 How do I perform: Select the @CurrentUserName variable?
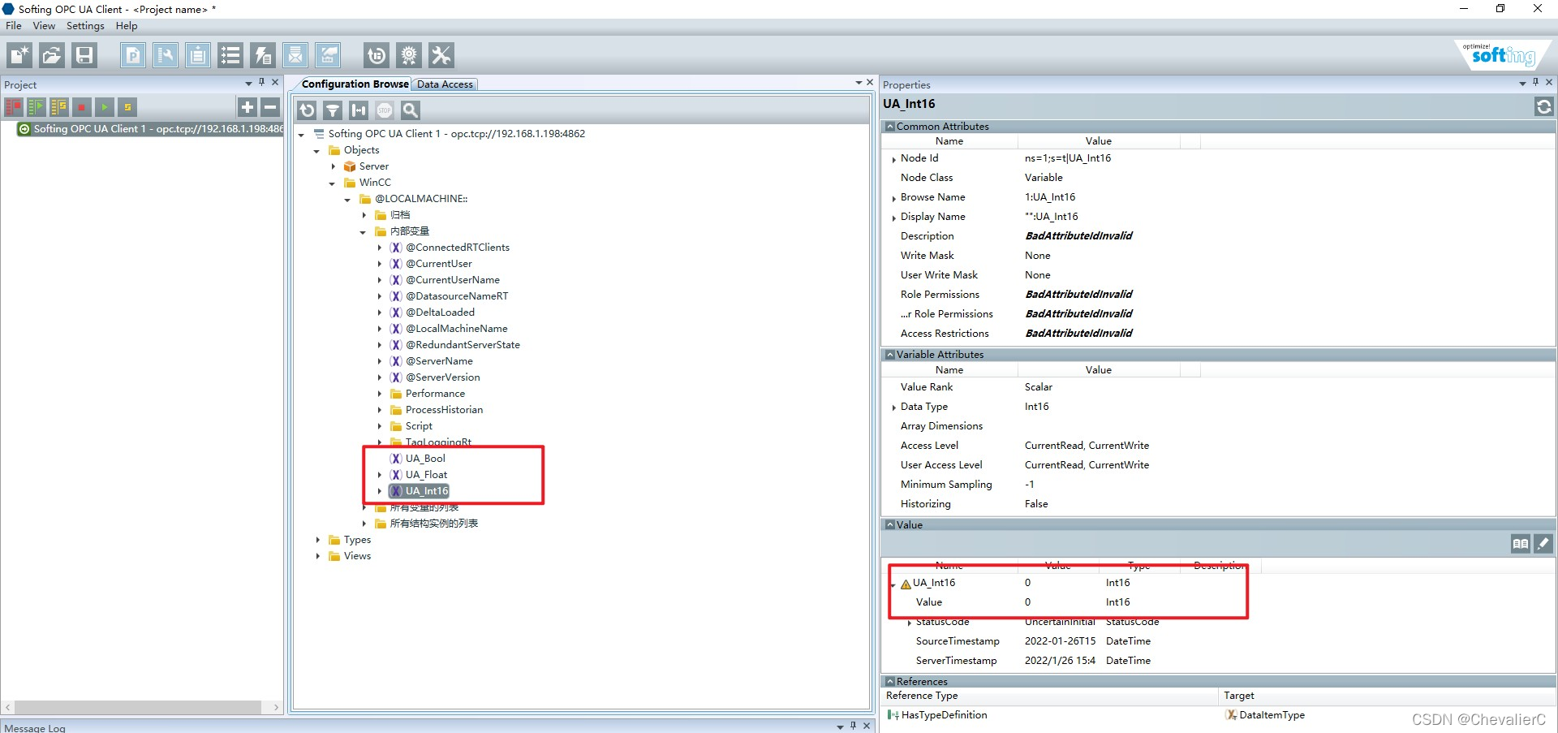point(453,280)
